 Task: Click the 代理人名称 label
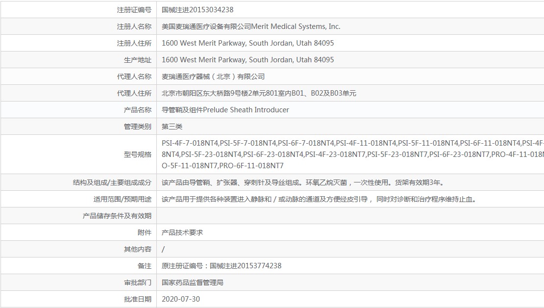pyautogui.click(x=134, y=77)
